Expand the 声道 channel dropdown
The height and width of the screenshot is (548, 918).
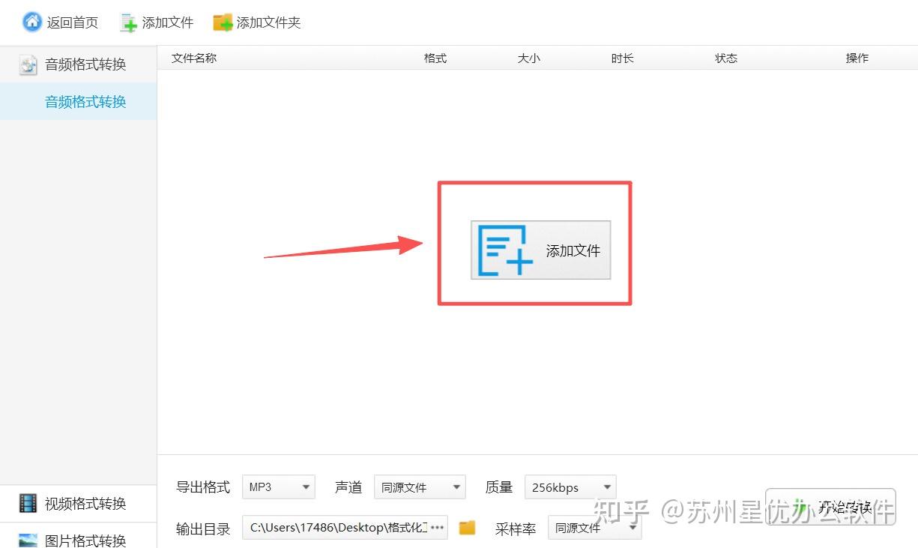click(420, 487)
